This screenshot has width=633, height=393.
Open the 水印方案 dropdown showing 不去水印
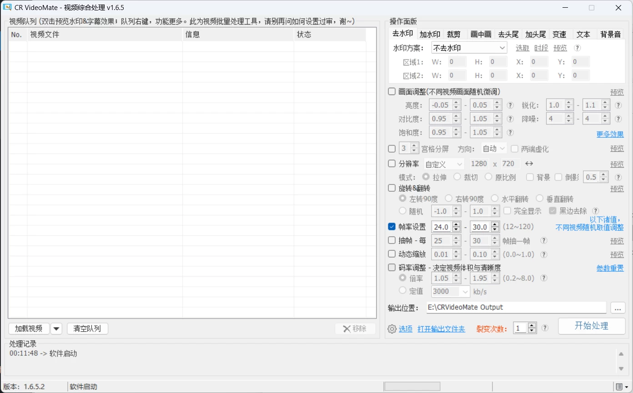pos(469,47)
